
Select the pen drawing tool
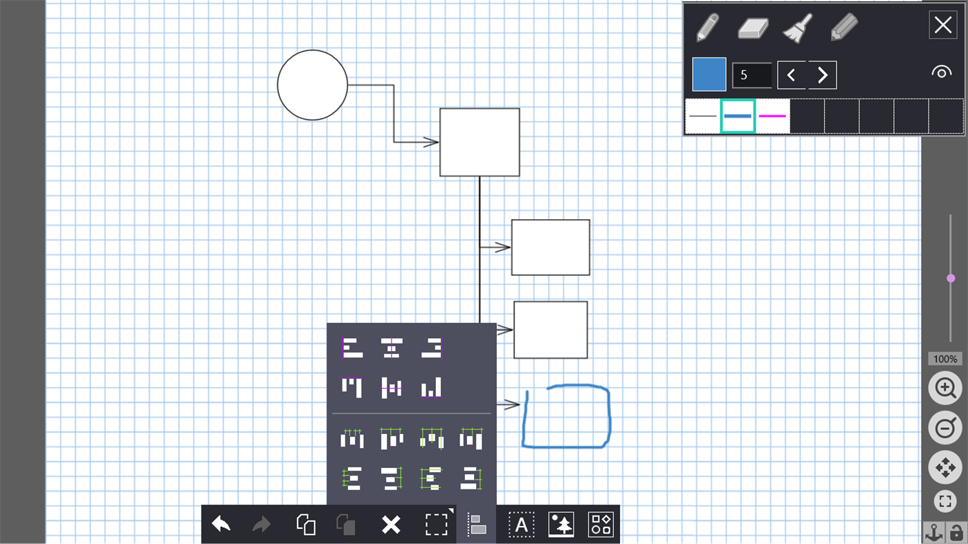coord(706,28)
